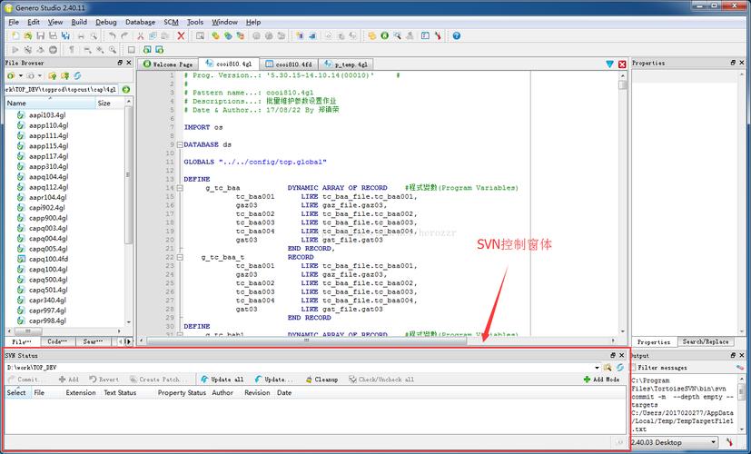Select aapq104.4gl in the File Browser
The width and height of the screenshot is (751, 454).
(48, 177)
